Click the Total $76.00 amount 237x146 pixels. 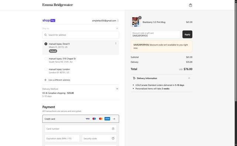[x=188, y=69]
